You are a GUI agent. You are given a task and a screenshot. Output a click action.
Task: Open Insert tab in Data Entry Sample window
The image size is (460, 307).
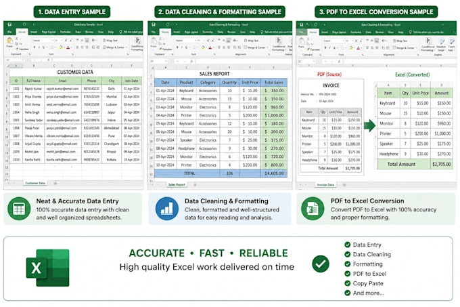[x=34, y=32]
